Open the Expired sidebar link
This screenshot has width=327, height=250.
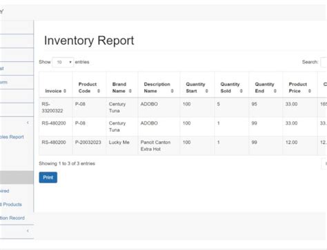[x=5, y=191]
